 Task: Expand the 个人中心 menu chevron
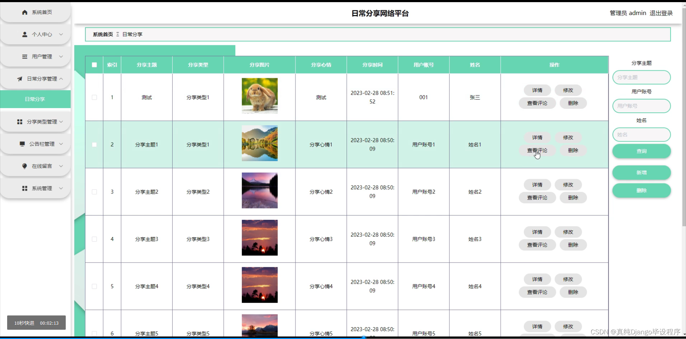[x=61, y=34]
